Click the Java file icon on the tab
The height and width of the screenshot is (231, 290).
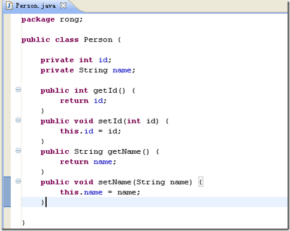pos(9,5)
